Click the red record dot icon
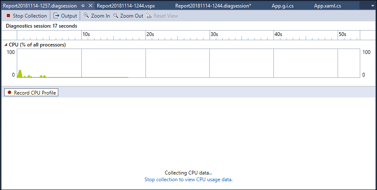The height and width of the screenshot is (190, 377). coord(9,92)
